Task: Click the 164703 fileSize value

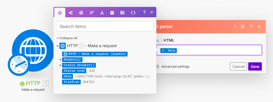Action: click(x=88, y=82)
